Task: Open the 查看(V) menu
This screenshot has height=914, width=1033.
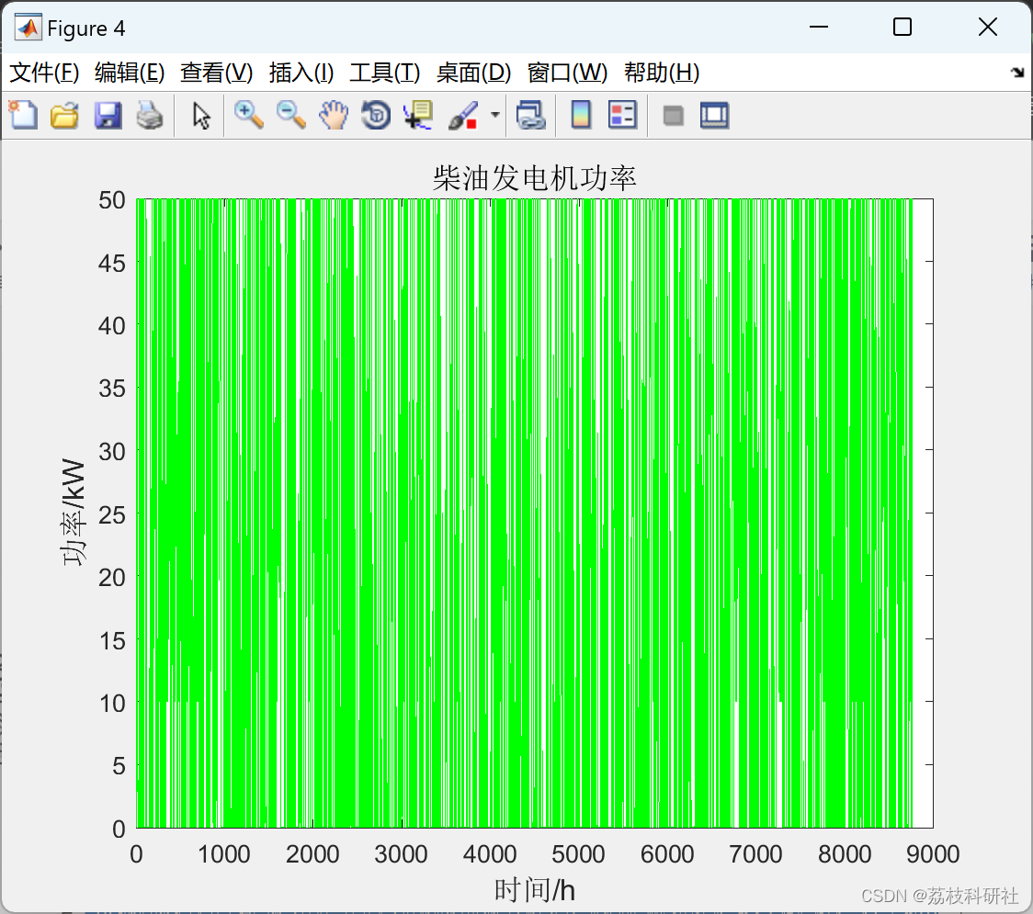Action: tap(216, 73)
